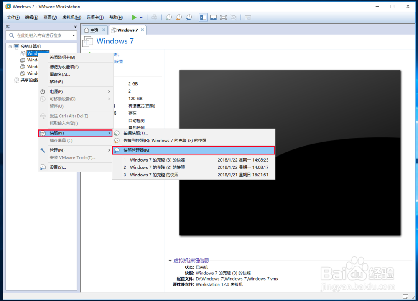
Task: Choose 标记为收藏项(F) in context menu
Action: pos(76,67)
